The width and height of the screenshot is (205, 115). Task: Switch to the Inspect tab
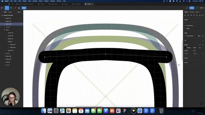pos(197,12)
